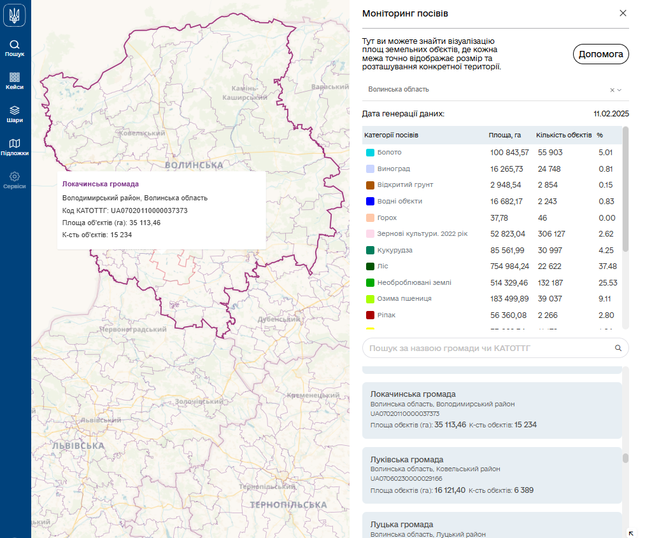Click the Категорії посівів column header
Image resolution: width=645 pixels, height=538 pixels.
(391, 135)
